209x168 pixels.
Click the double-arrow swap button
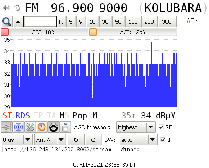(18, 22)
